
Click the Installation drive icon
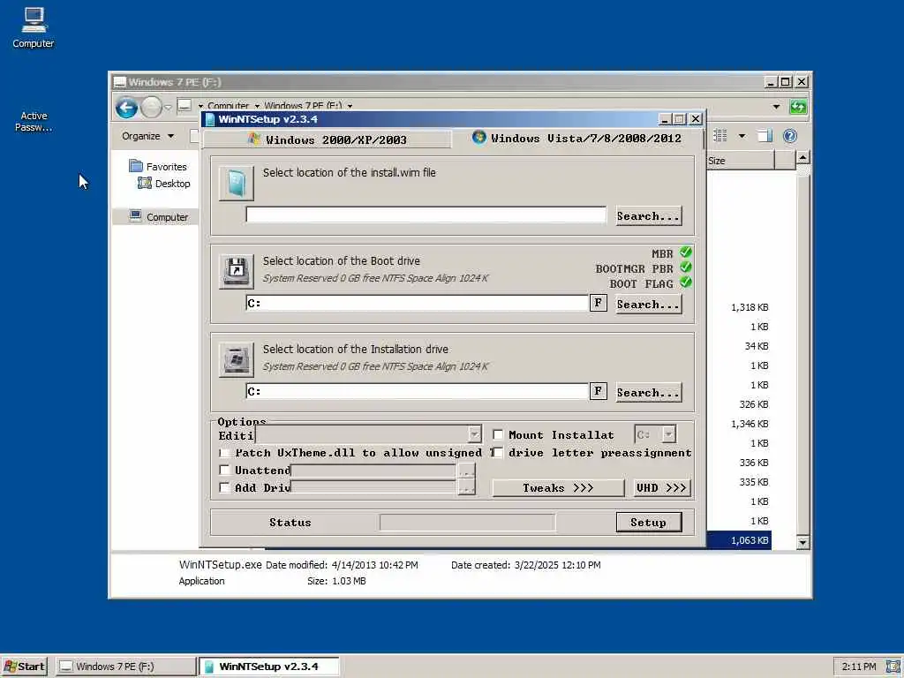point(236,360)
